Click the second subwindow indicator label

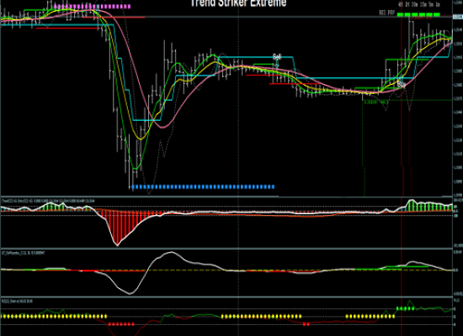point(23,253)
